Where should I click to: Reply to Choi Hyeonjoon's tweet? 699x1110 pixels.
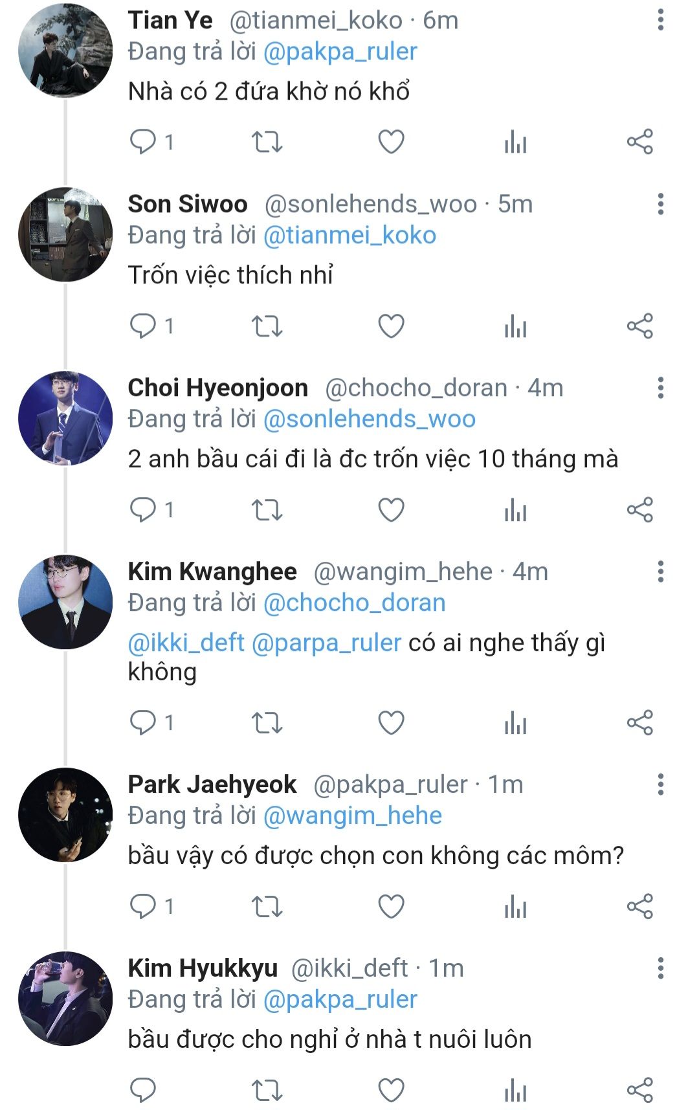tap(143, 509)
